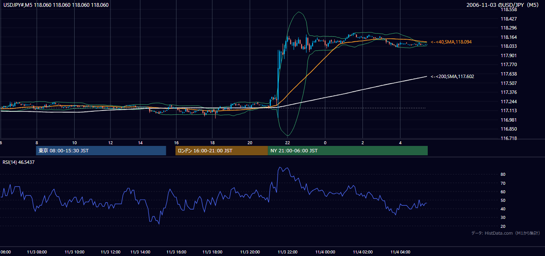Click the RSI scale value 70
Screen dimensions: 545x256
[x=503, y=183]
